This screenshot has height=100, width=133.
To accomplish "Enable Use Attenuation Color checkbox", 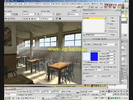I will pos(84,62).
